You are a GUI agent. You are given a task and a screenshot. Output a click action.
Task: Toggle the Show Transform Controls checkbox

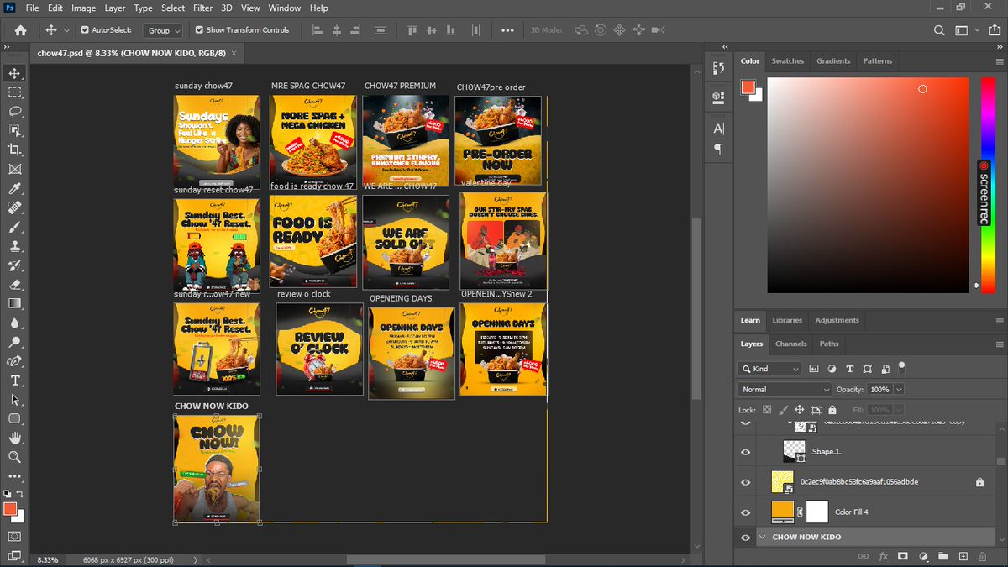(199, 29)
